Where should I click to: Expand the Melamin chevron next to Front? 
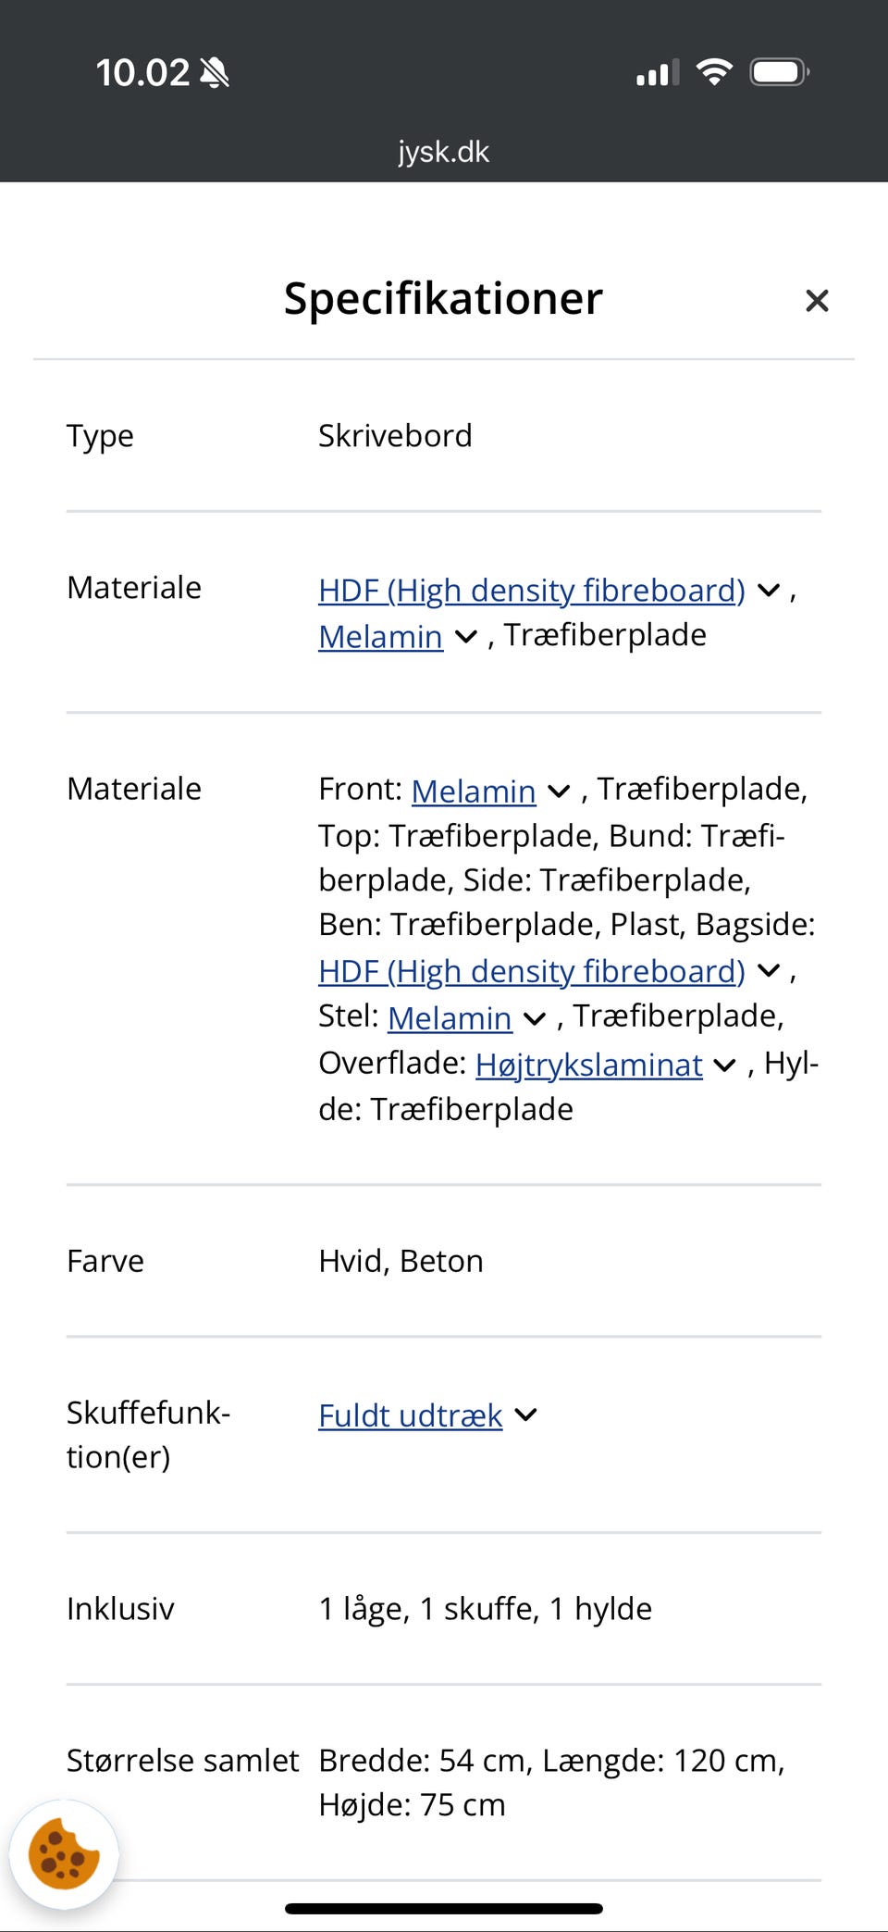coord(558,791)
